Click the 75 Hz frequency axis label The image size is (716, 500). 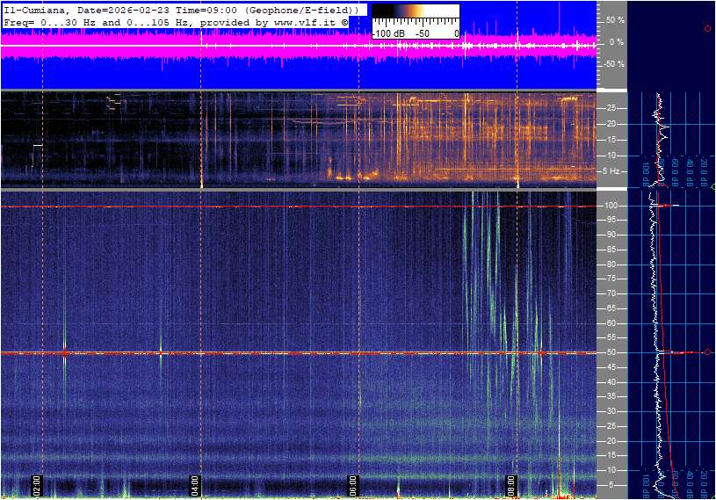[x=611, y=279]
